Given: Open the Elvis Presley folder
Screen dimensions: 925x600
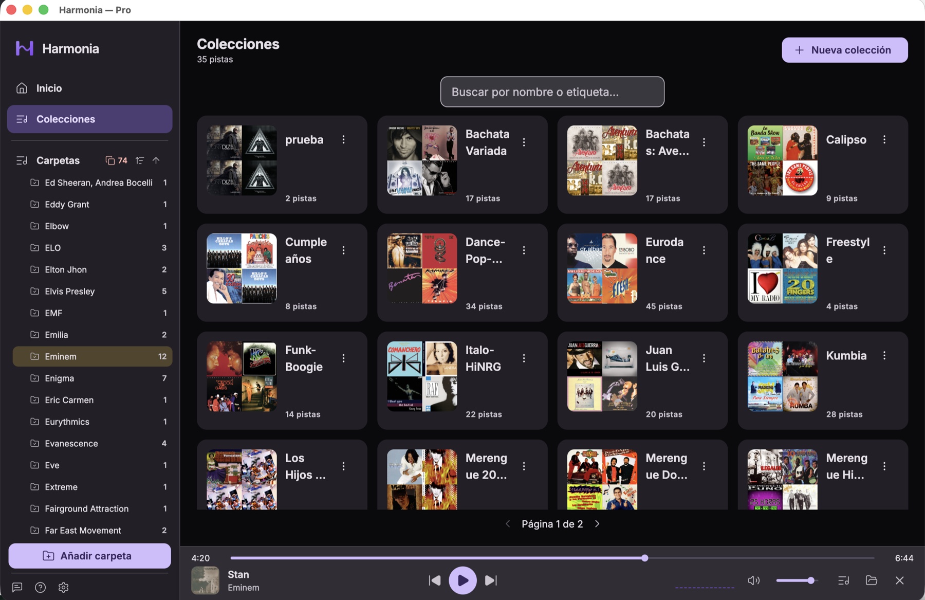Looking at the screenshot, I should click(x=92, y=291).
